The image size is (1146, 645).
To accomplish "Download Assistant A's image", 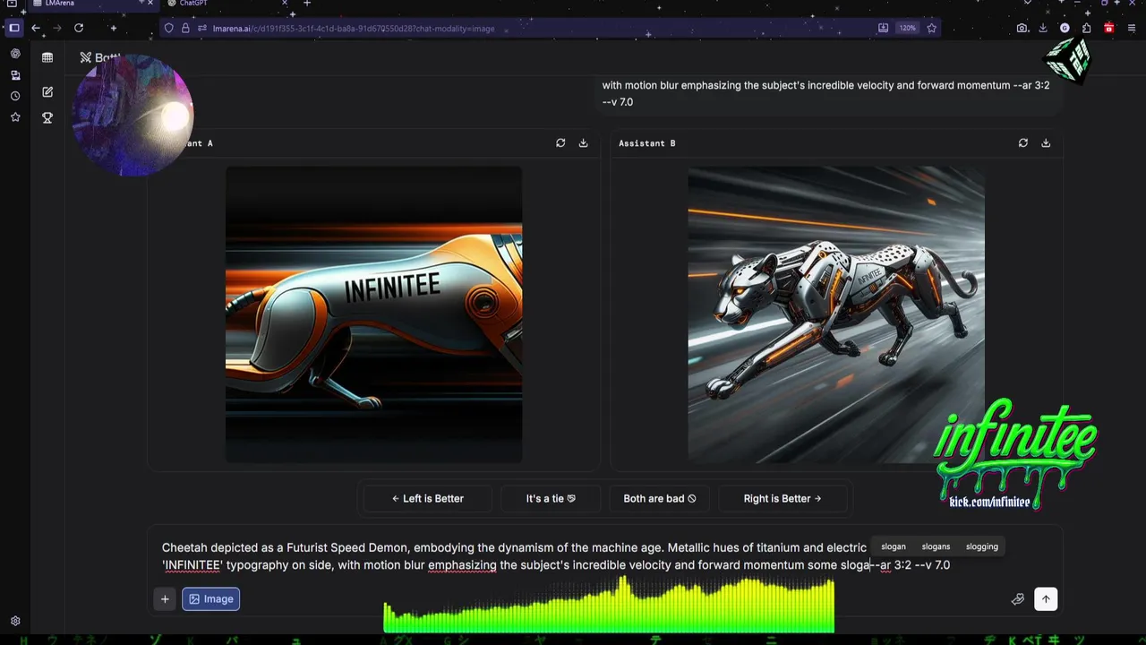I will pos(583,142).
